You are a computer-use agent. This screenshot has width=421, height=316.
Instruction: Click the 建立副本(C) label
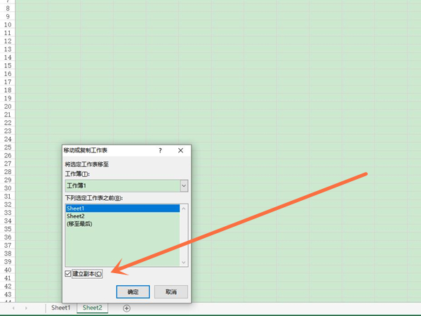[87, 274]
